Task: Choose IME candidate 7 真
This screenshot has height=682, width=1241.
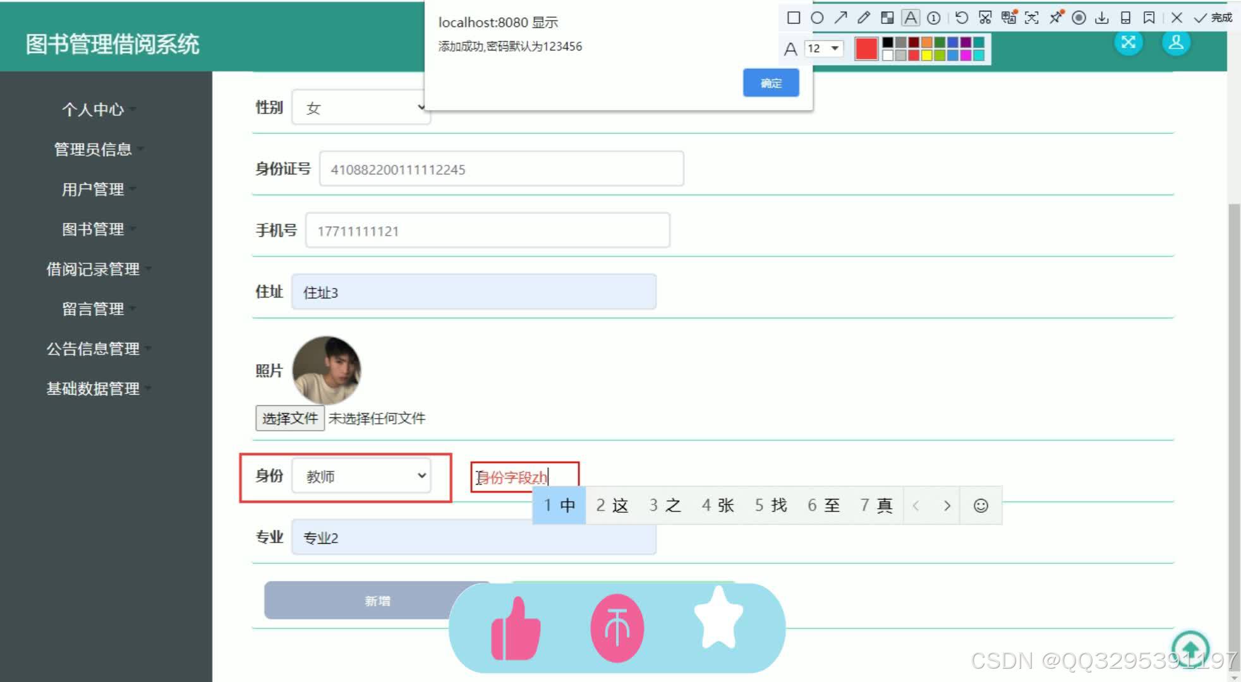Action: pyautogui.click(x=876, y=505)
